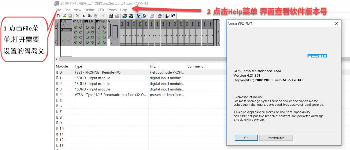Screen dimensions: 350x150
Task: Click the Print toolbar icon
Action: (160, 16)
